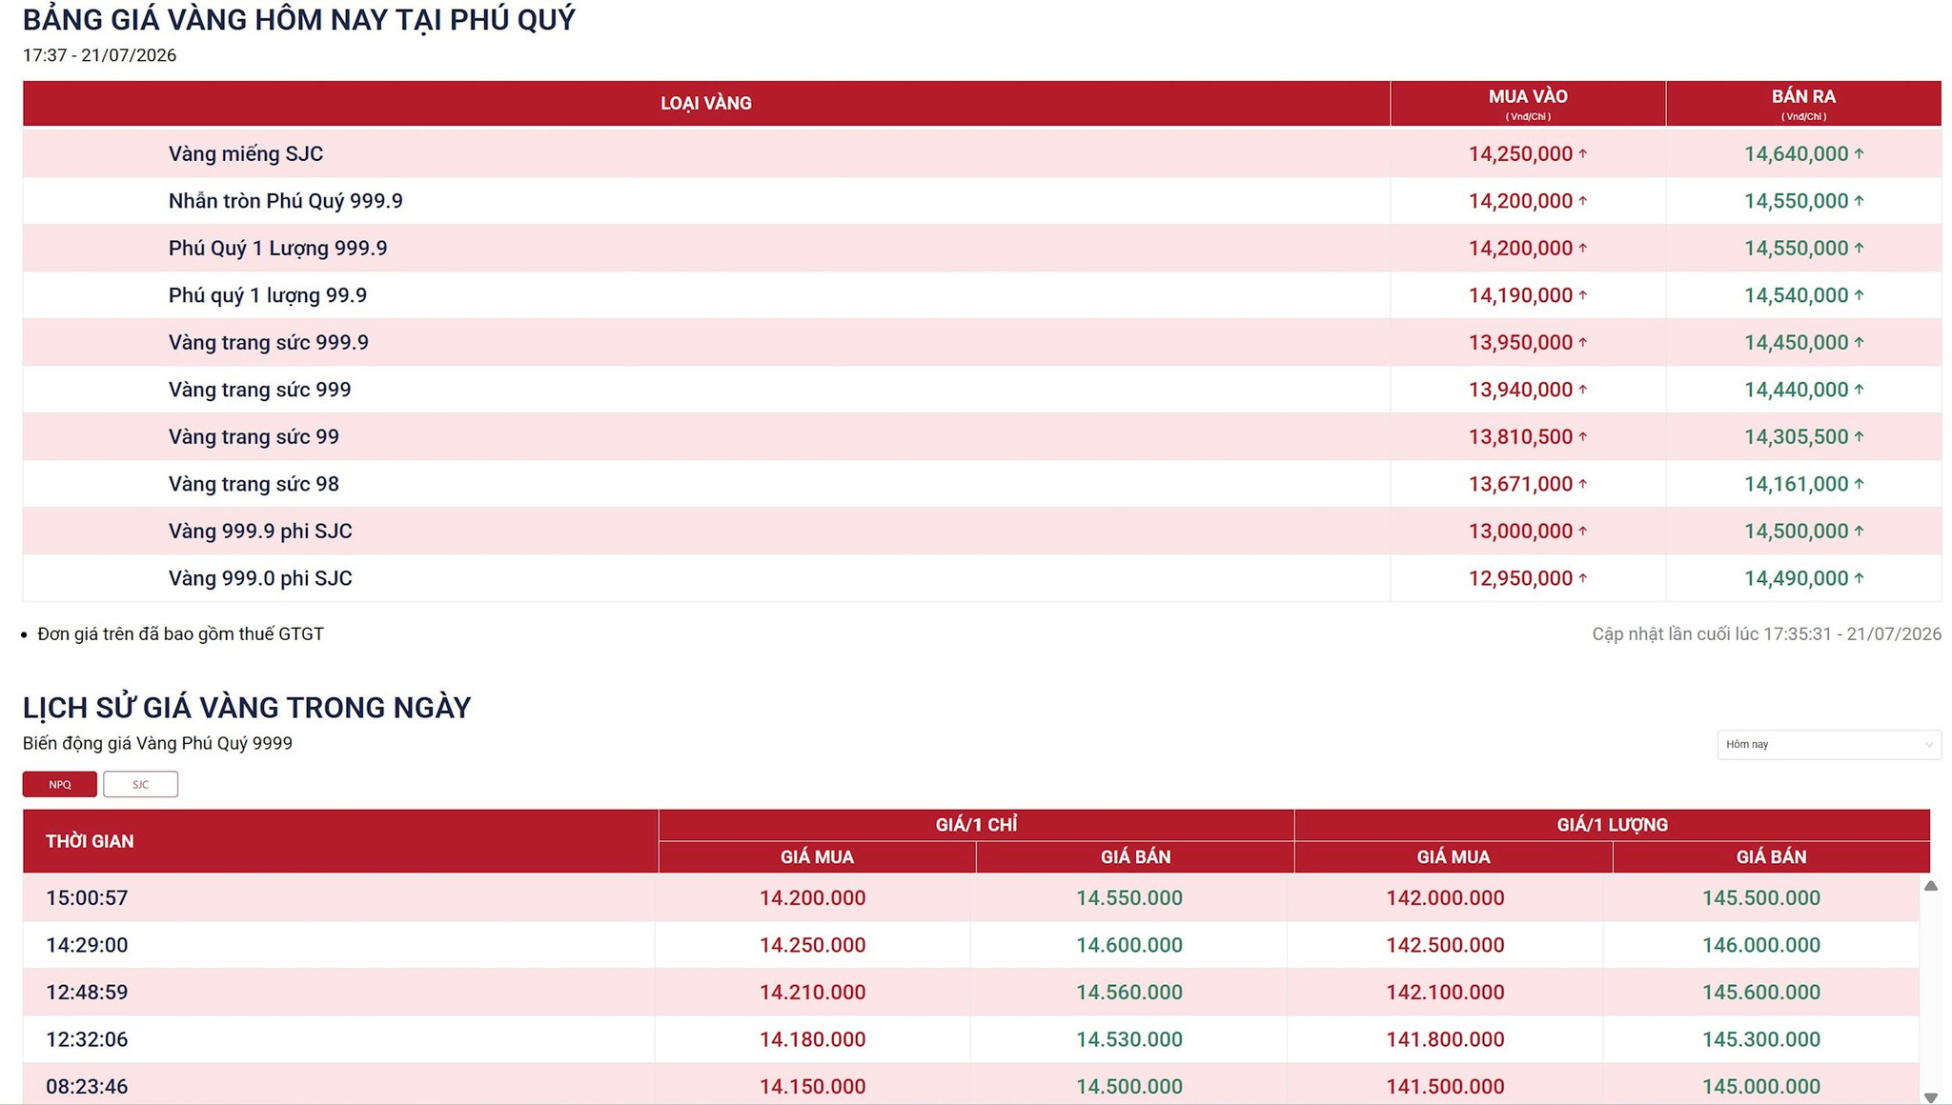Click up arrow beside 13,950,000 buy price
The image size is (1952, 1105).
click(x=1583, y=342)
